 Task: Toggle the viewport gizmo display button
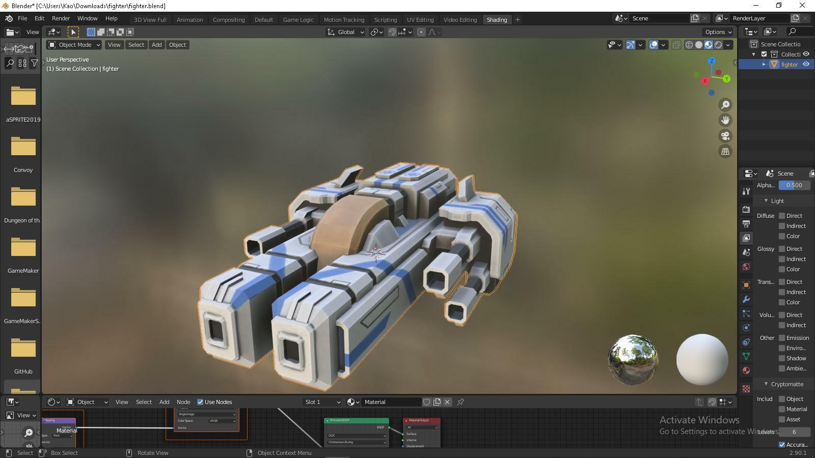pyautogui.click(x=631, y=45)
